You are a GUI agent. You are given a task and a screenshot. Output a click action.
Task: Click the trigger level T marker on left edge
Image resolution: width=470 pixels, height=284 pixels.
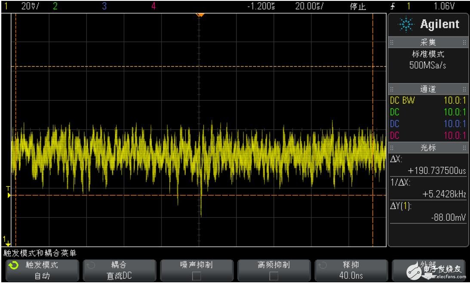coord(8,192)
